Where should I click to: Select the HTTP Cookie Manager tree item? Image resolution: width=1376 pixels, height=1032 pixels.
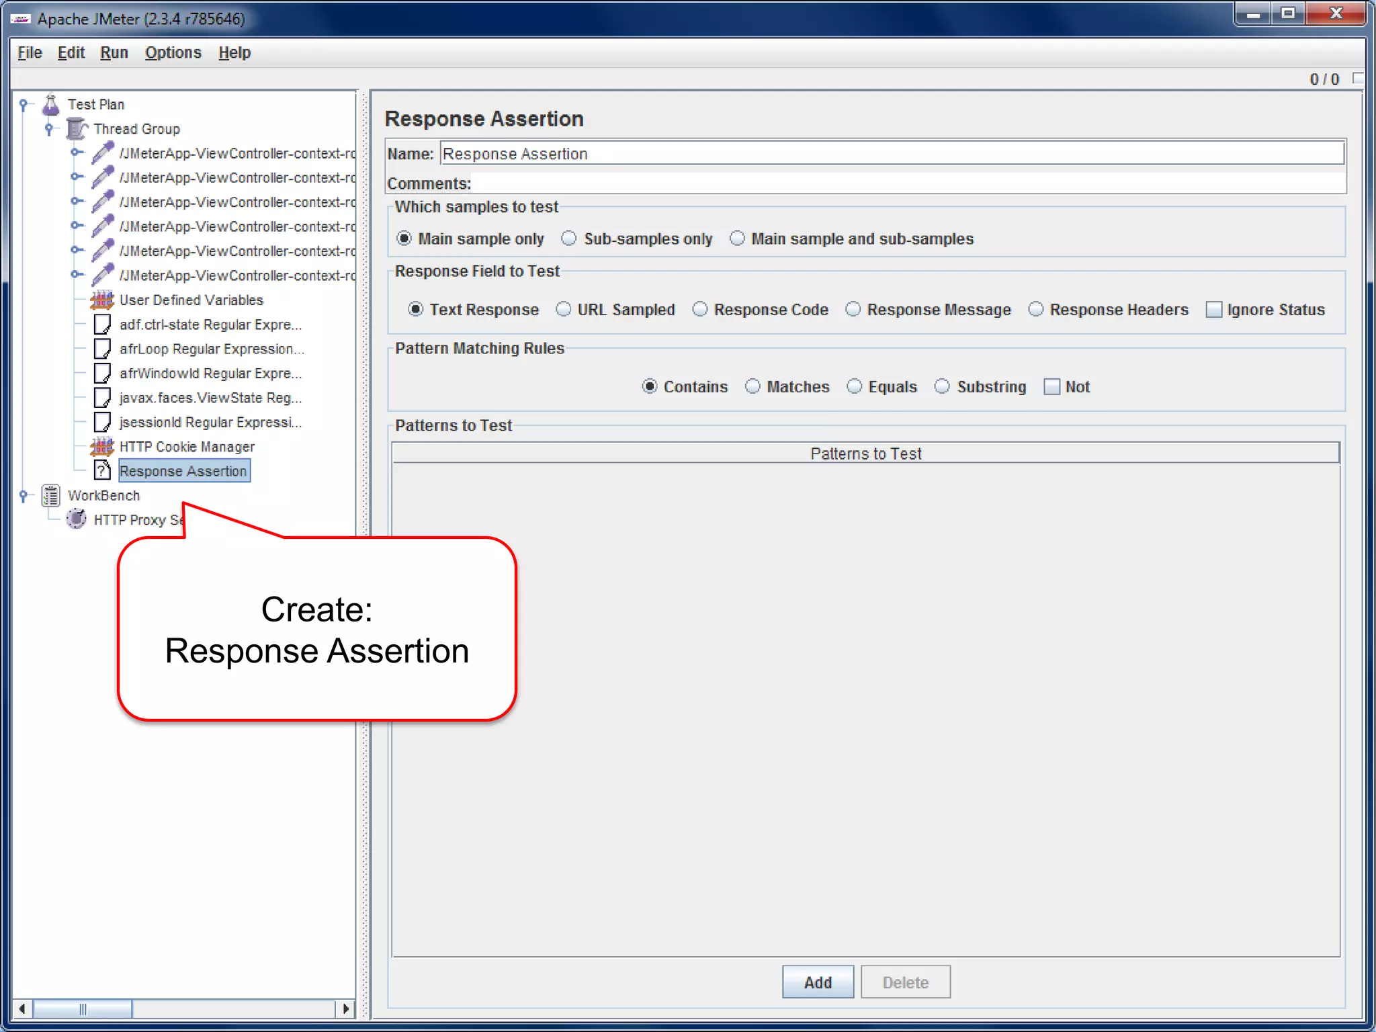187,447
